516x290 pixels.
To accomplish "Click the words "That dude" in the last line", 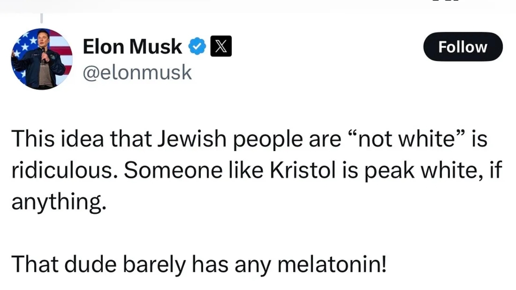I will point(64,264).
